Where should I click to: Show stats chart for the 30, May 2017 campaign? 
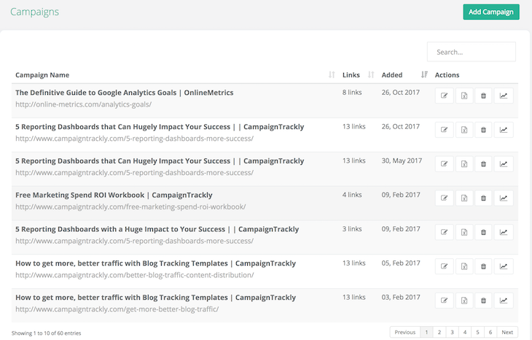pyautogui.click(x=504, y=164)
